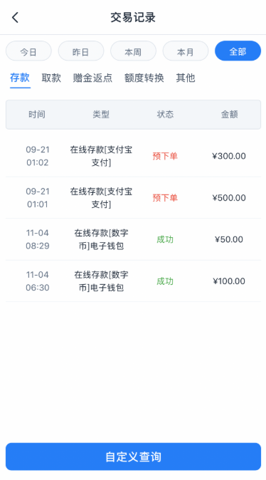Image resolution: width=266 pixels, height=480 pixels.
Task: Filter records by 昨日
Action: coord(81,51)
